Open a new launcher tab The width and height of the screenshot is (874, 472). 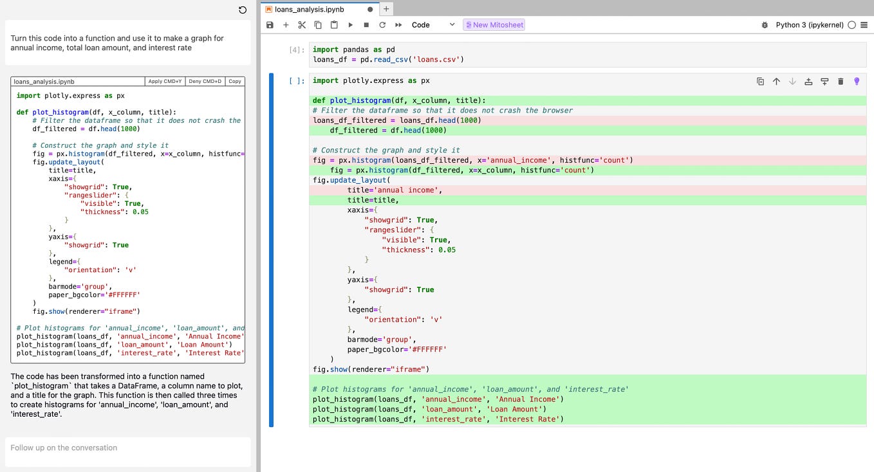coord(386,9)
